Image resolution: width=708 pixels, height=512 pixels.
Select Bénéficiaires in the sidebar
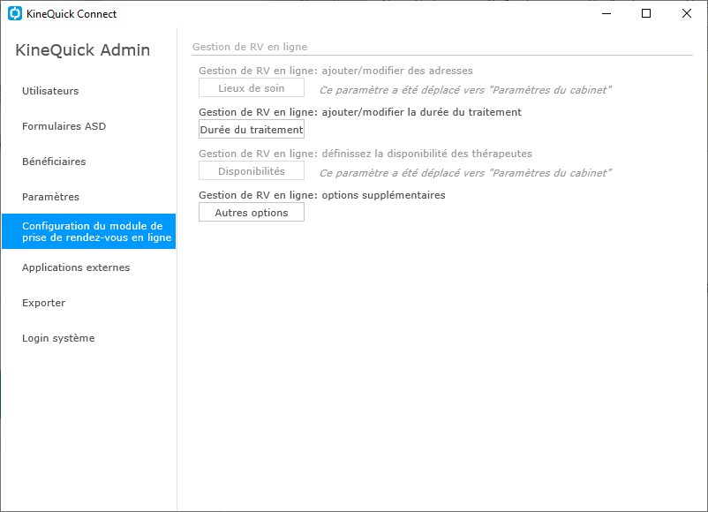(x=54, y=162)
